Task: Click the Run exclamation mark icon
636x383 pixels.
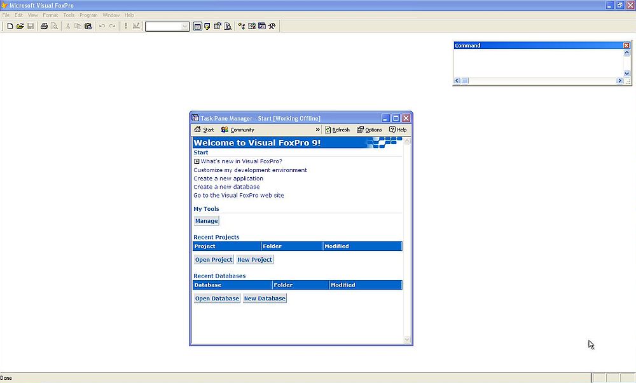Action: 126,26
